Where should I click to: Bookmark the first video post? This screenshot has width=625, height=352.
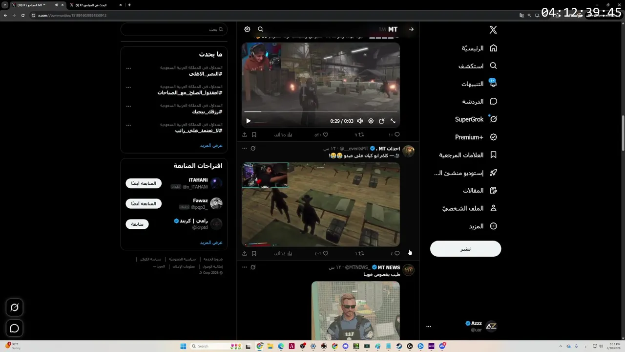[254, 134]
